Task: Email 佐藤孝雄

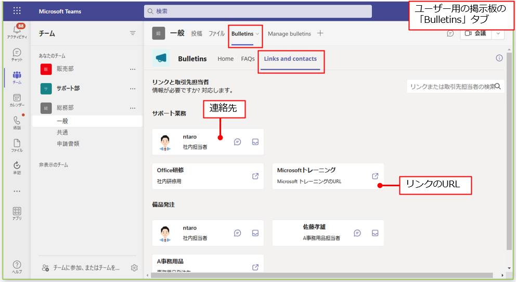Action: point(375,233)
